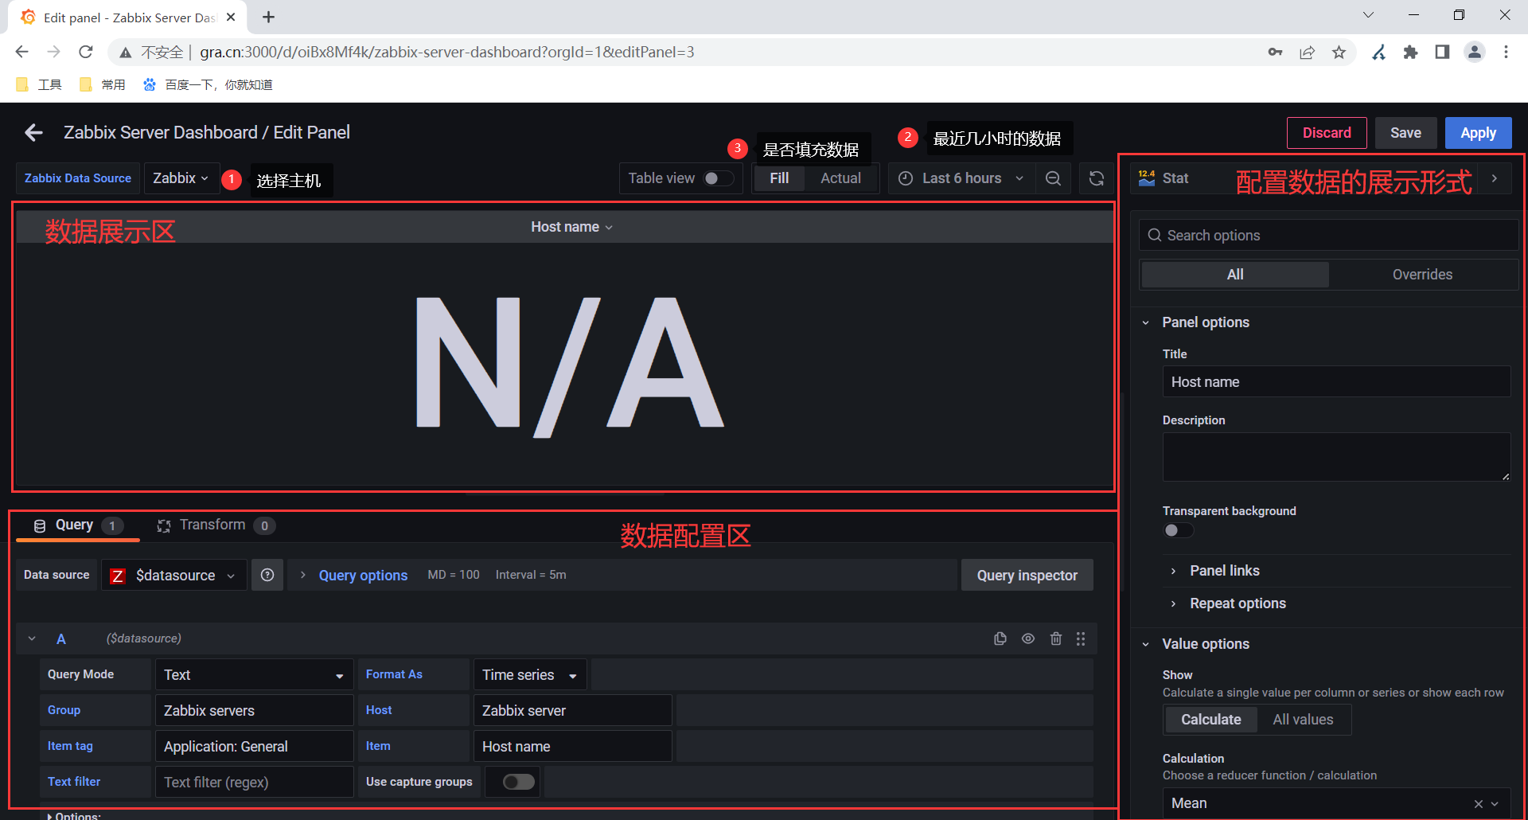Viewport: 1528px width, 820px height.
Task: Select the Overrides tab
Action: click(1422, 275)
